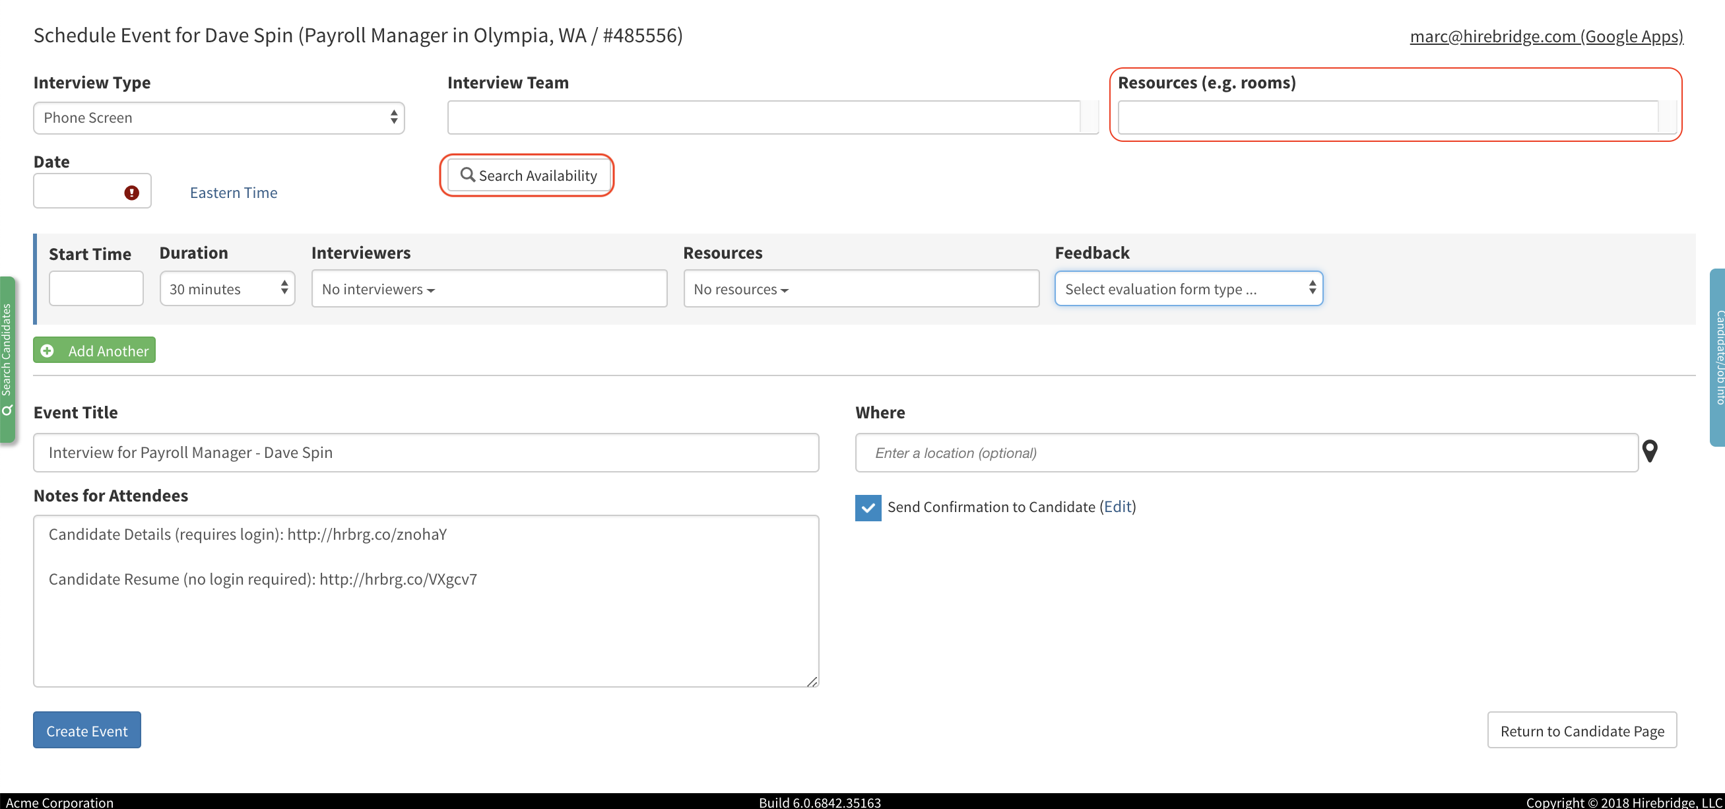Open the No resources dropdown

[x=740, y=289]
